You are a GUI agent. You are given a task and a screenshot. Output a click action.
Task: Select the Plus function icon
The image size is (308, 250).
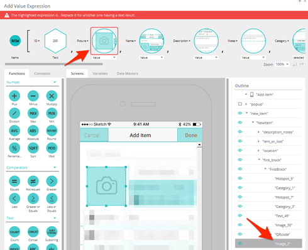pyautogui.click(x=14, y=96)
